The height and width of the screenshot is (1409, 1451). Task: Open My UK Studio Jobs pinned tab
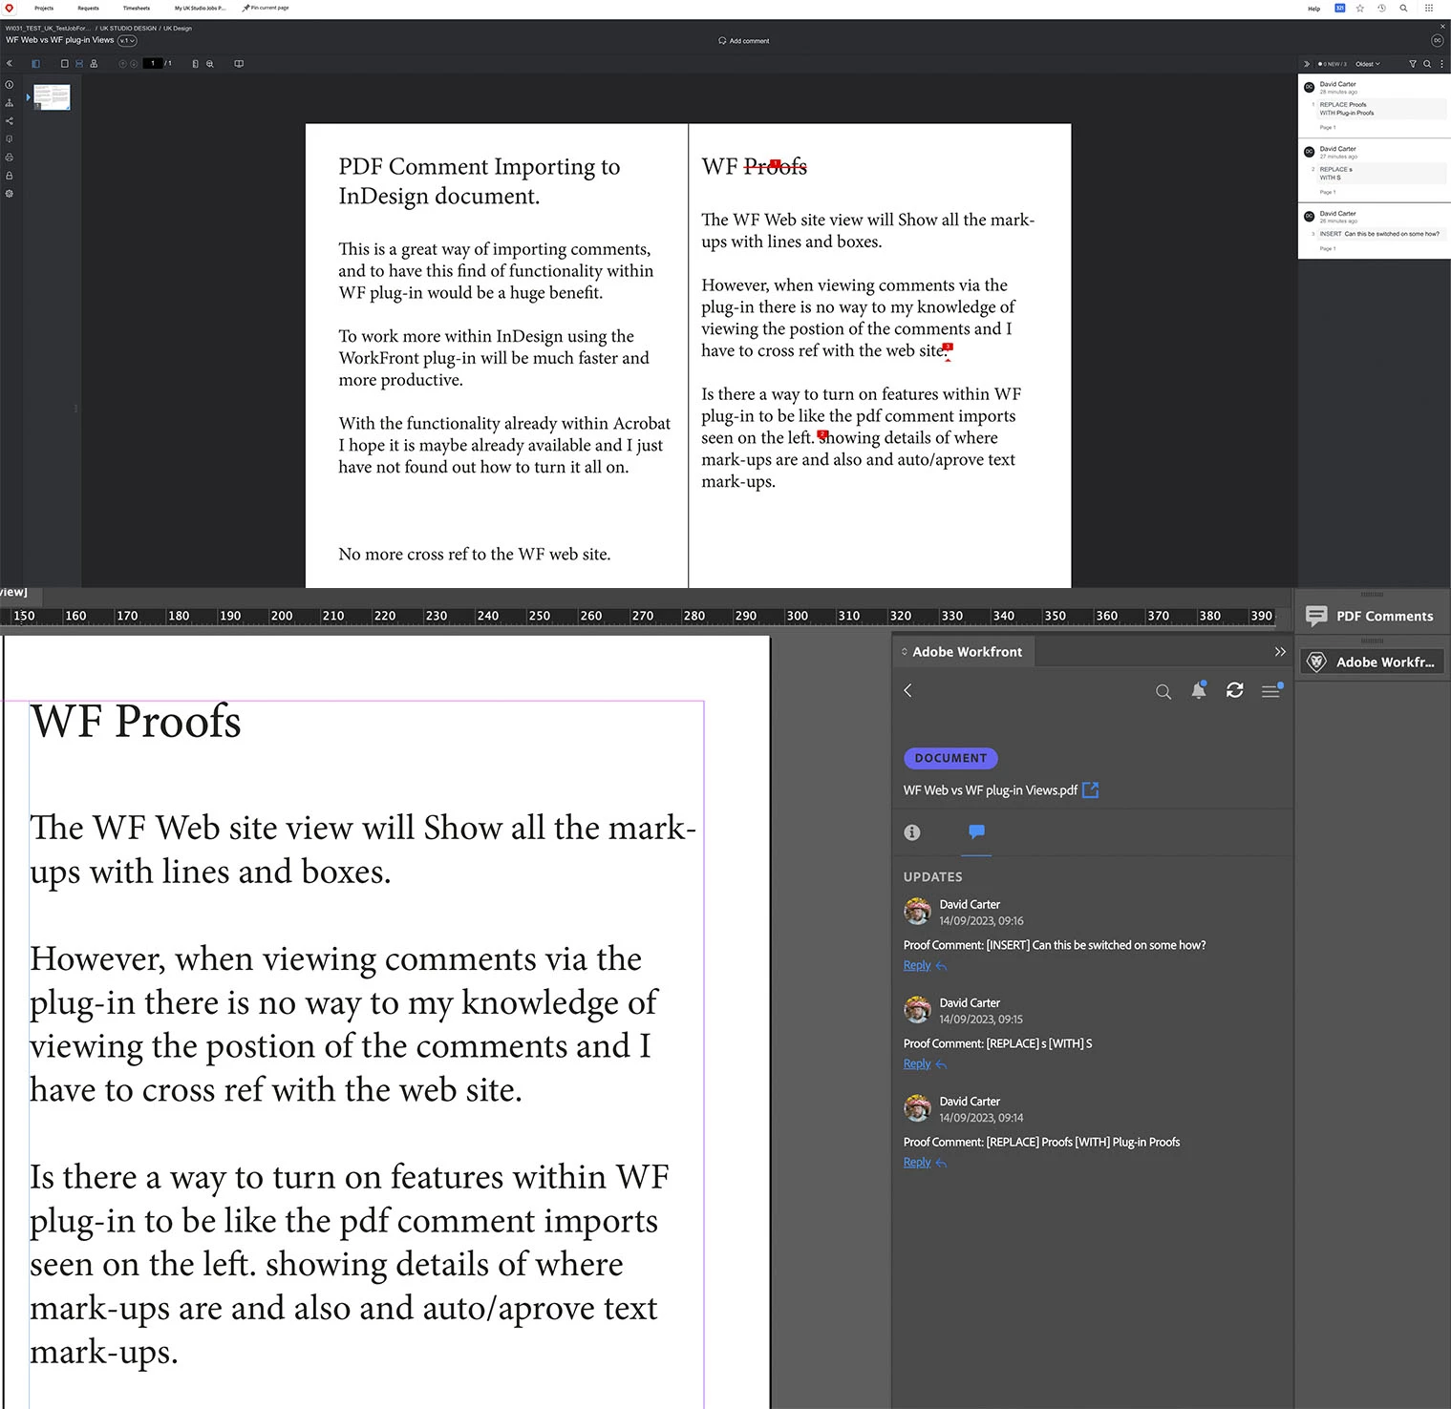pyautogui.click(x=200, y=8)
